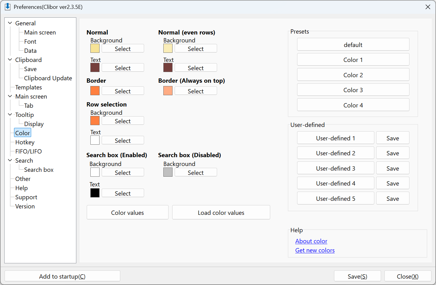
Task: Click Select for even rows background
Action: 196,49
